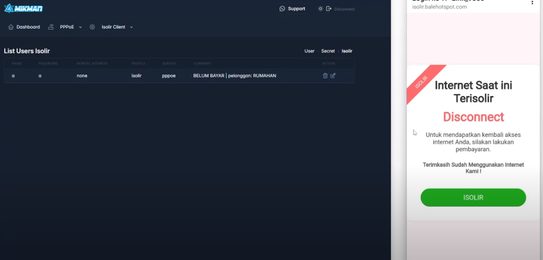Click the ACTION column header
Viewport: 543px width, 260px height.
click(x=329, y=63)
